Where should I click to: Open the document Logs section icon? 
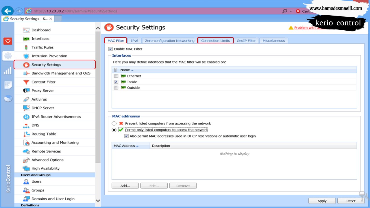[x=8, y=85]
